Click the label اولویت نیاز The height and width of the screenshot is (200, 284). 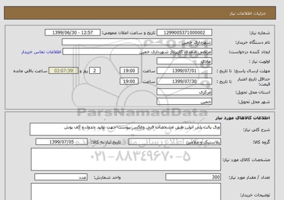tap(259, 61)
